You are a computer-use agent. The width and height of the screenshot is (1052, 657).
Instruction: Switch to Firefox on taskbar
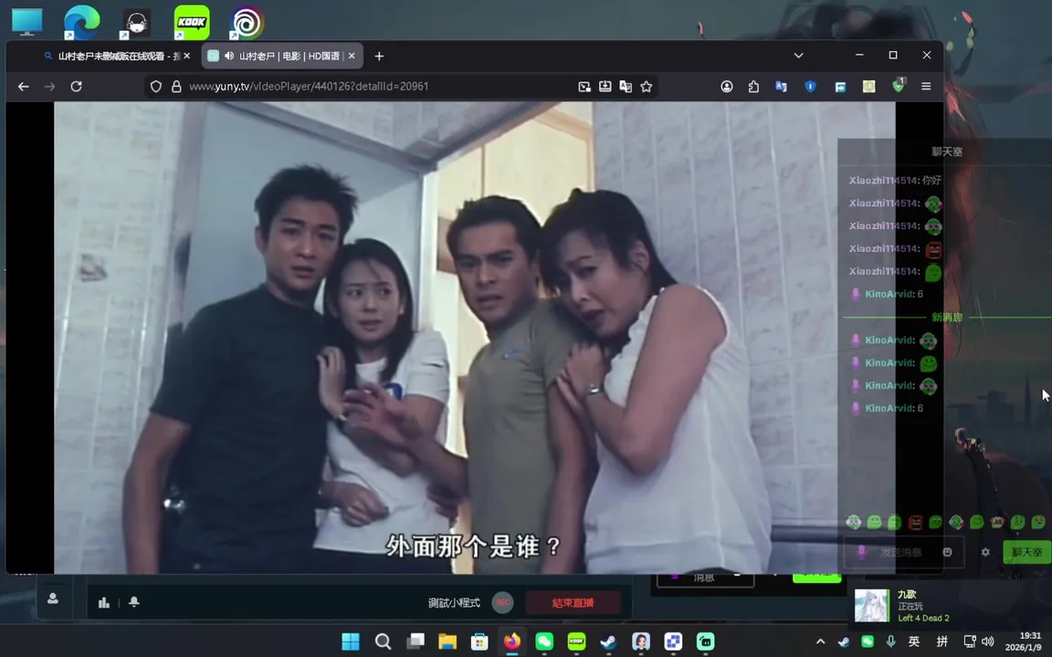512,641
